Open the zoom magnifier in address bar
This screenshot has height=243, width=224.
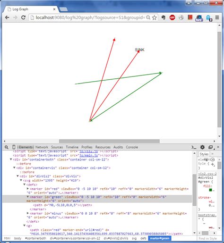pos(148,17)
